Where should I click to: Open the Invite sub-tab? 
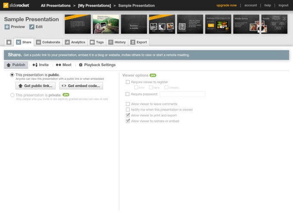[x=41, y=65]
